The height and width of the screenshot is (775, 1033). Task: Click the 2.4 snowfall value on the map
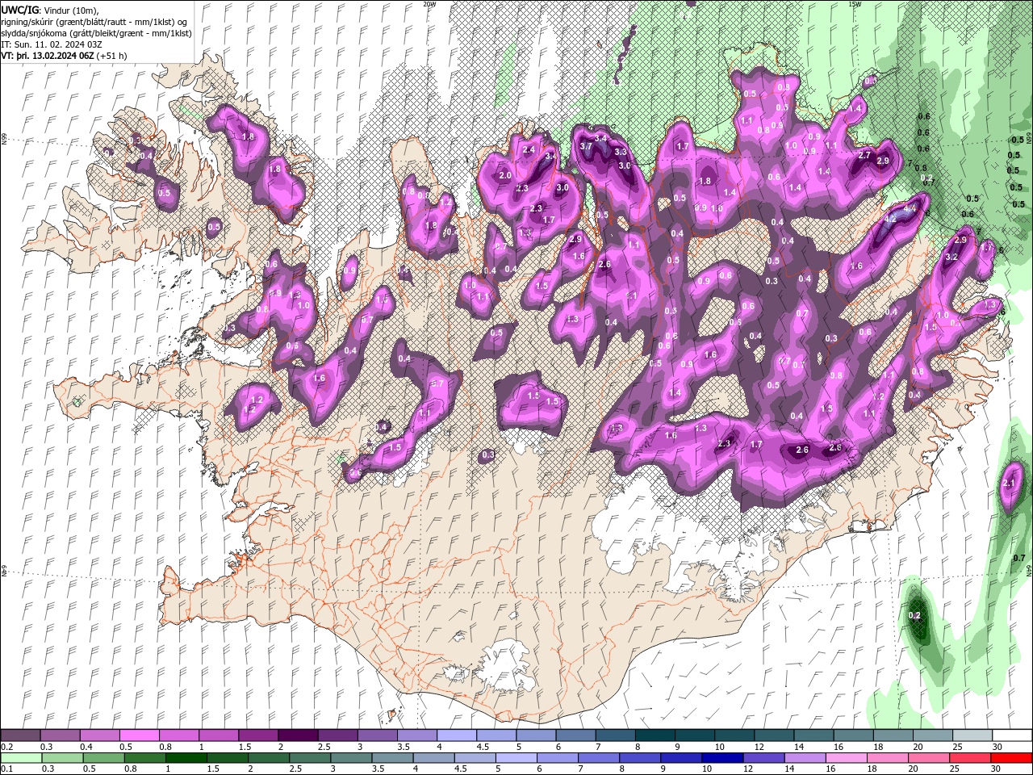tap(529, 150)
